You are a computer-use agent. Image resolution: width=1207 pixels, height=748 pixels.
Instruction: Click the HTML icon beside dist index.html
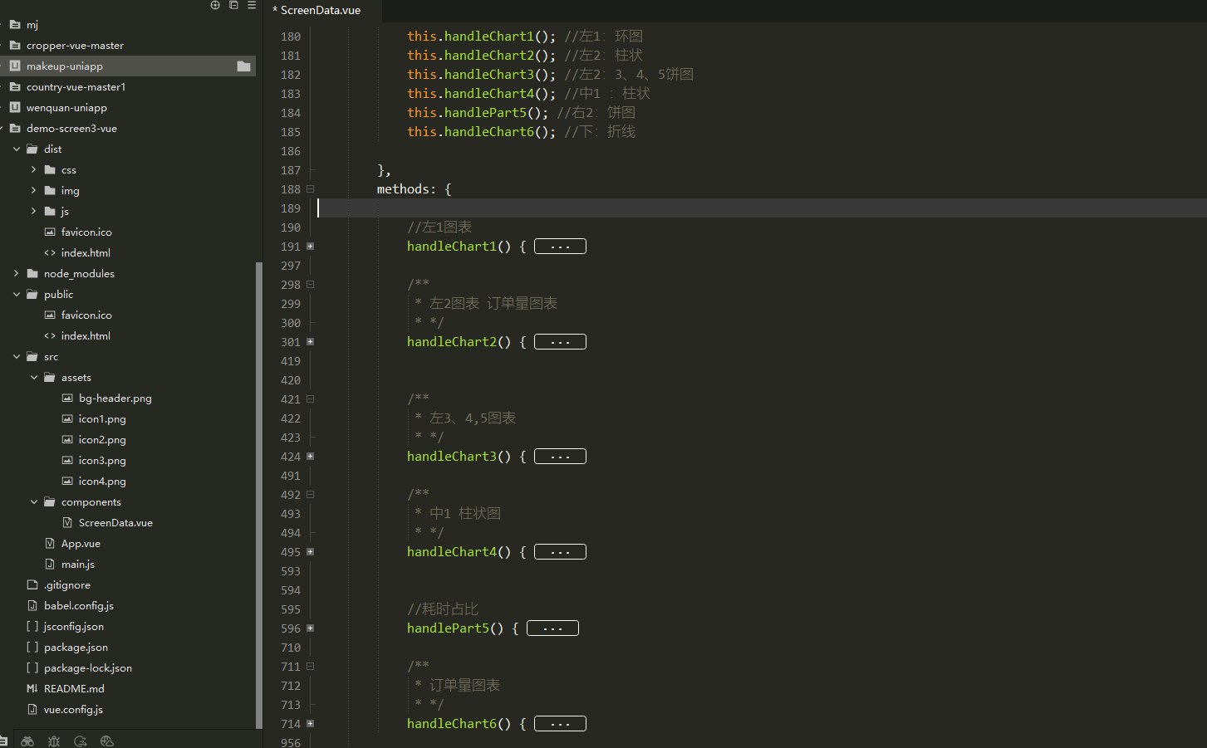click(x=50, y=253)
